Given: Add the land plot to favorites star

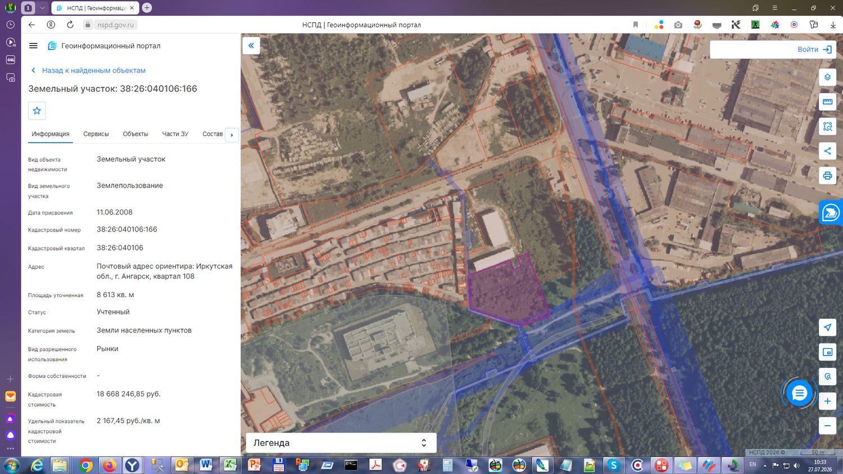Looking at the screenshot, I should [x=37, y=111].
